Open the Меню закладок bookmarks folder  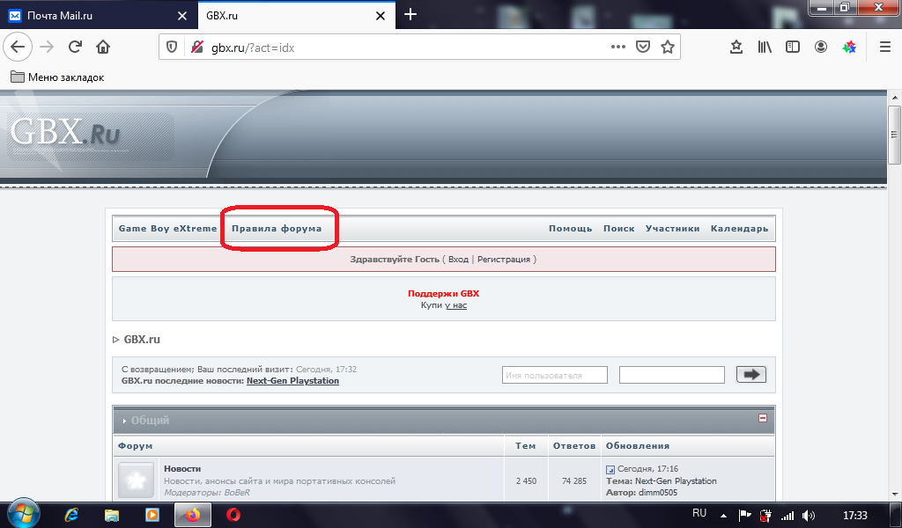[57, 77]
